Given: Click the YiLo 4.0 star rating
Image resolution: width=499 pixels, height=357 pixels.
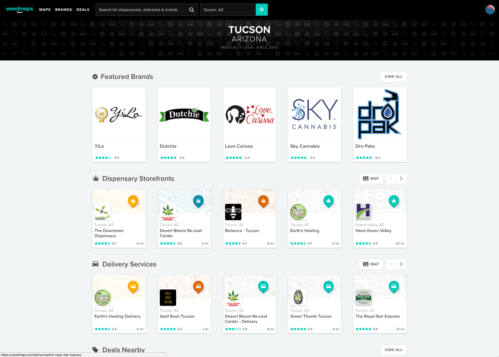Looking at the screenshot, I should 107,158.
